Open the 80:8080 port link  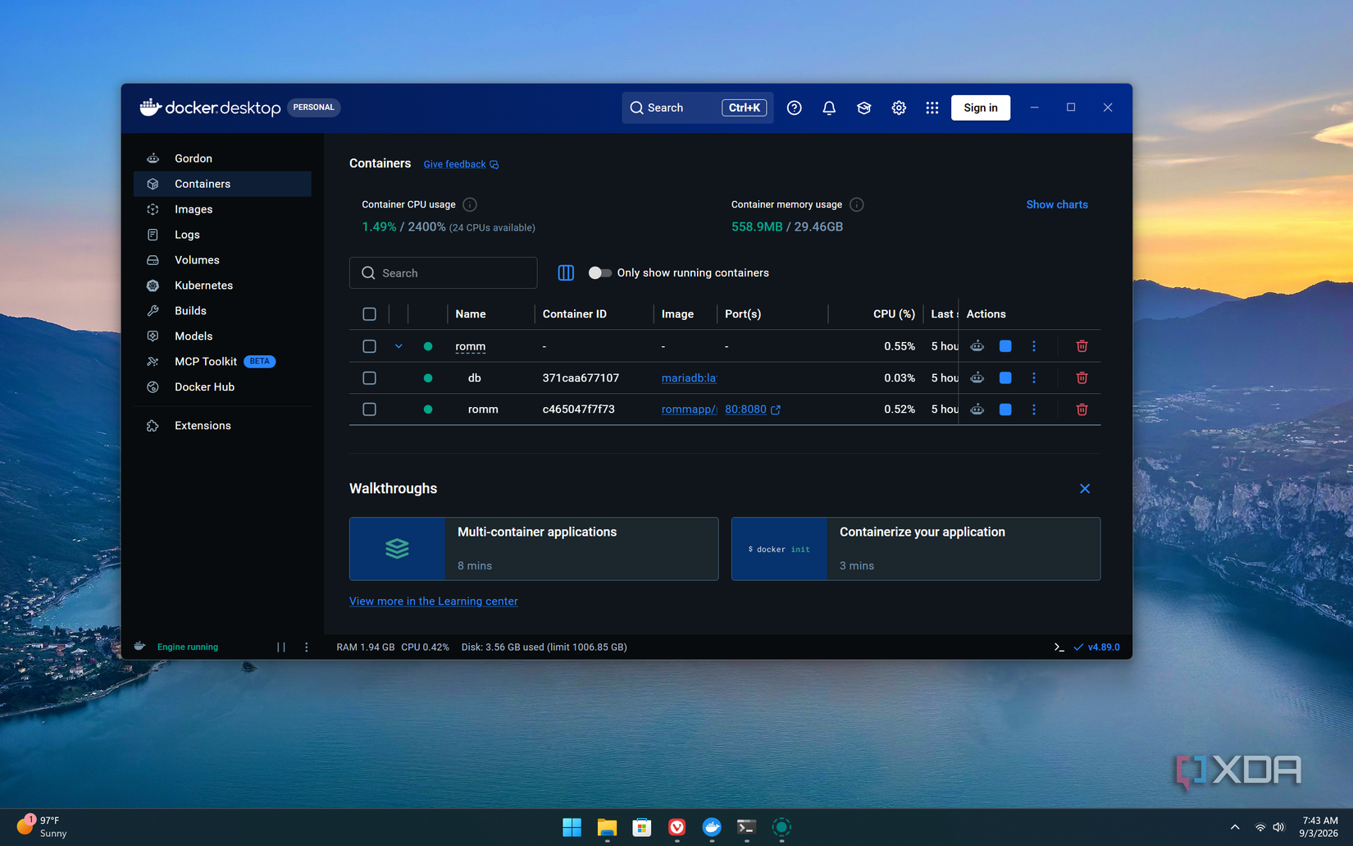752,409
